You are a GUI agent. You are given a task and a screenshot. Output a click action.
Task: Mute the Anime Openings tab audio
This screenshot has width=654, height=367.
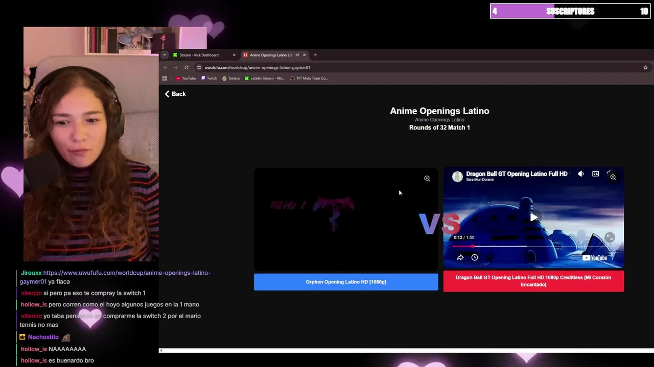click(297, 55)
